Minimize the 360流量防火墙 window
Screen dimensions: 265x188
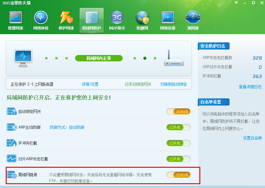pyautogui.click(x=245, y=3)
